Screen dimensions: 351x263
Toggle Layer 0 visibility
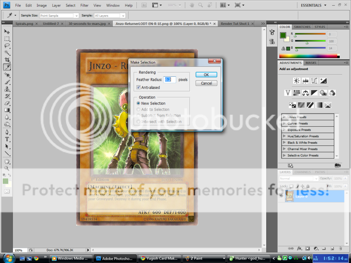(282, 196)
